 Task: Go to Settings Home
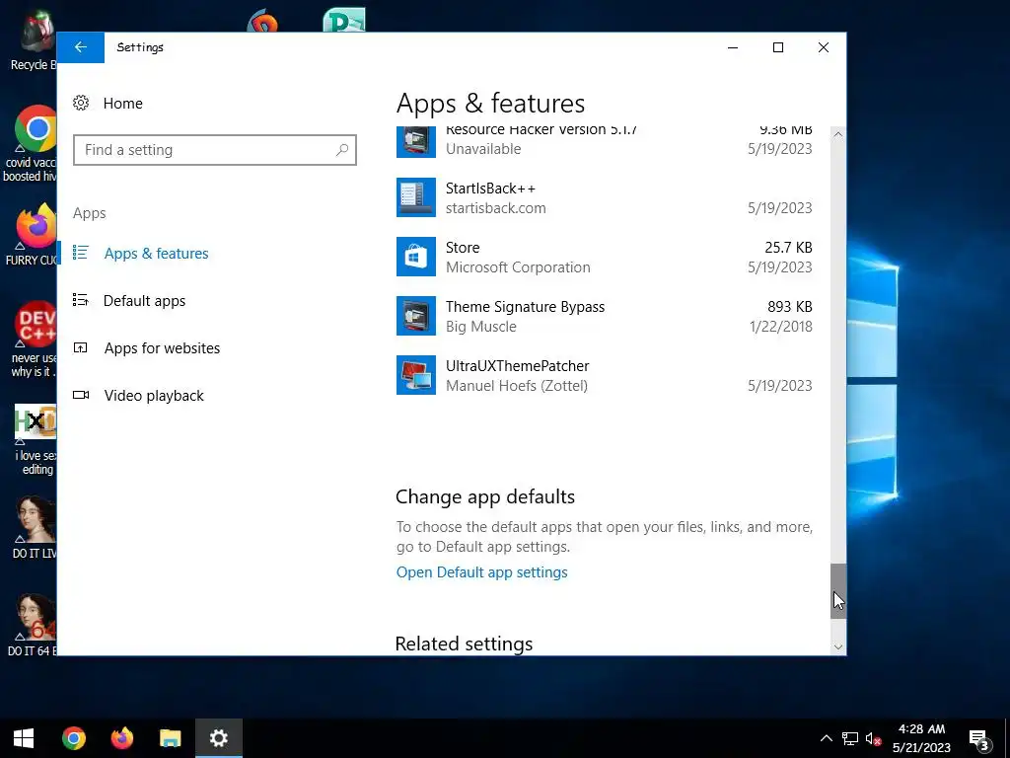[x=123, y=103]
